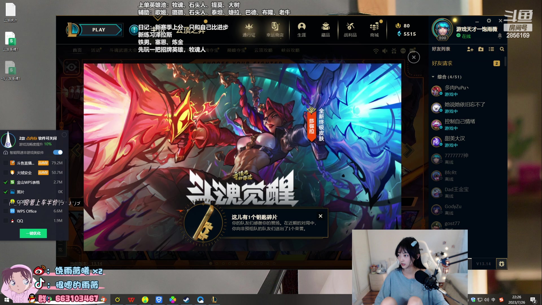Open the 生涯 profile section
The image size is (542, 305).
point(301,30)
